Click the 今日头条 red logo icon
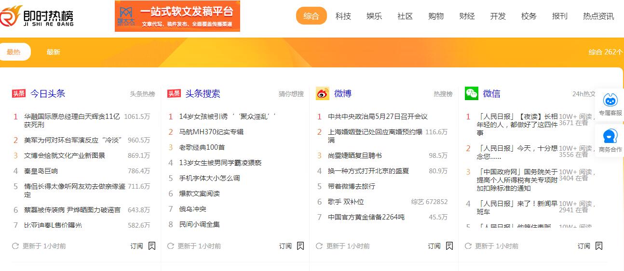Image resolution: width=624 pixels, height=271 pixels. [x=19, y=93]
